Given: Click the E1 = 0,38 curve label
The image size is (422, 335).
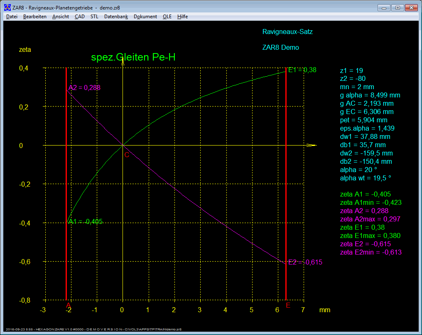Looking at the screenshot, I should click(x=302, y=70).
